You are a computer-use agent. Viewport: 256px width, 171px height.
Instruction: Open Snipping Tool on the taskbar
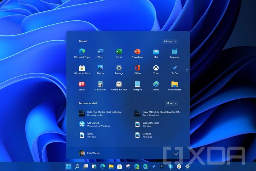coord(128,166)
